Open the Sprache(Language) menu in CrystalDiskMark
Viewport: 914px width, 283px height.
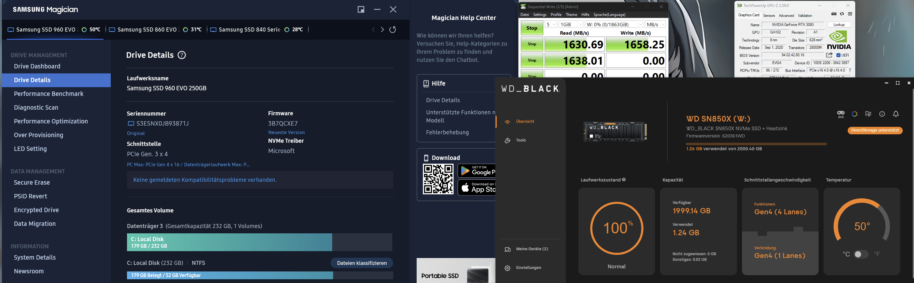click(x=610, y=15)
